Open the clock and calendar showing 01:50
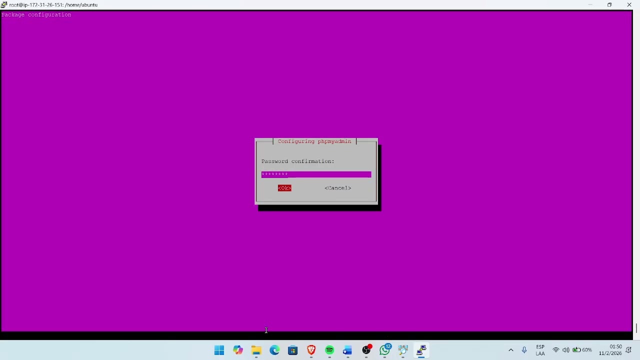Viewport: 640px width, 360px height. [x=610, y=350]
